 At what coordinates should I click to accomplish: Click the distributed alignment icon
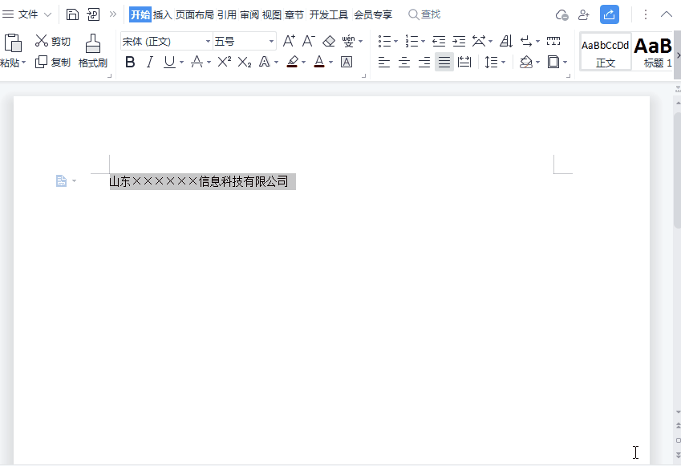tap(464, 62)
